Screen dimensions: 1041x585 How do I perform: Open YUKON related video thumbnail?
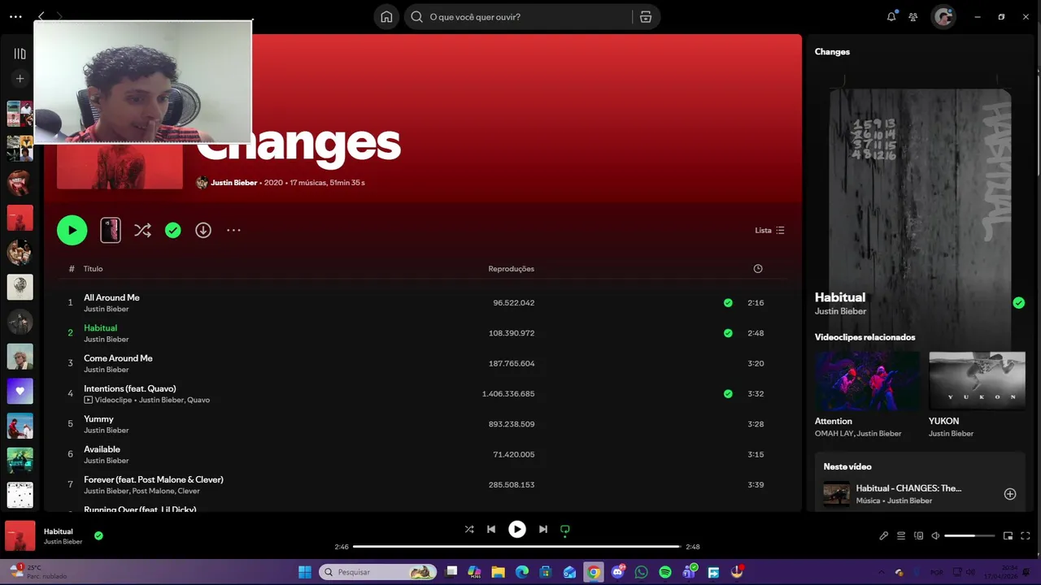pos(977,381)
